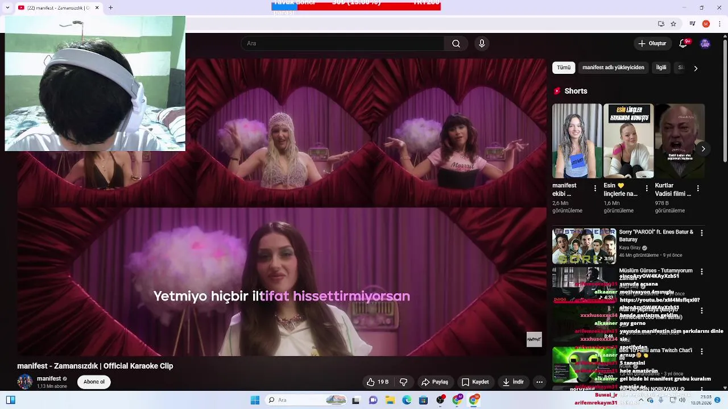The image size is (728, 409).
Task: Open the manifest channel avatar
Action: pyautogui.click(x=24, y=382)
